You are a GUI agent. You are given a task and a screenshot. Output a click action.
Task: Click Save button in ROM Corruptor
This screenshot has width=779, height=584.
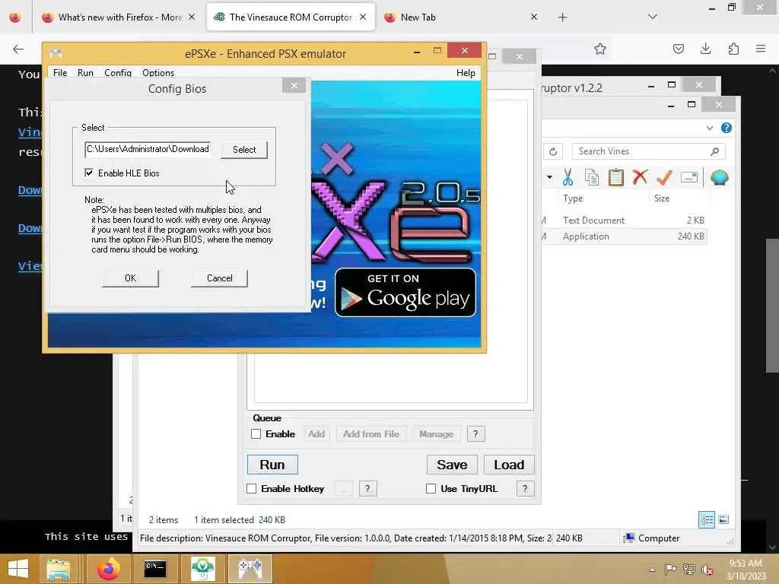coord(452,465)
